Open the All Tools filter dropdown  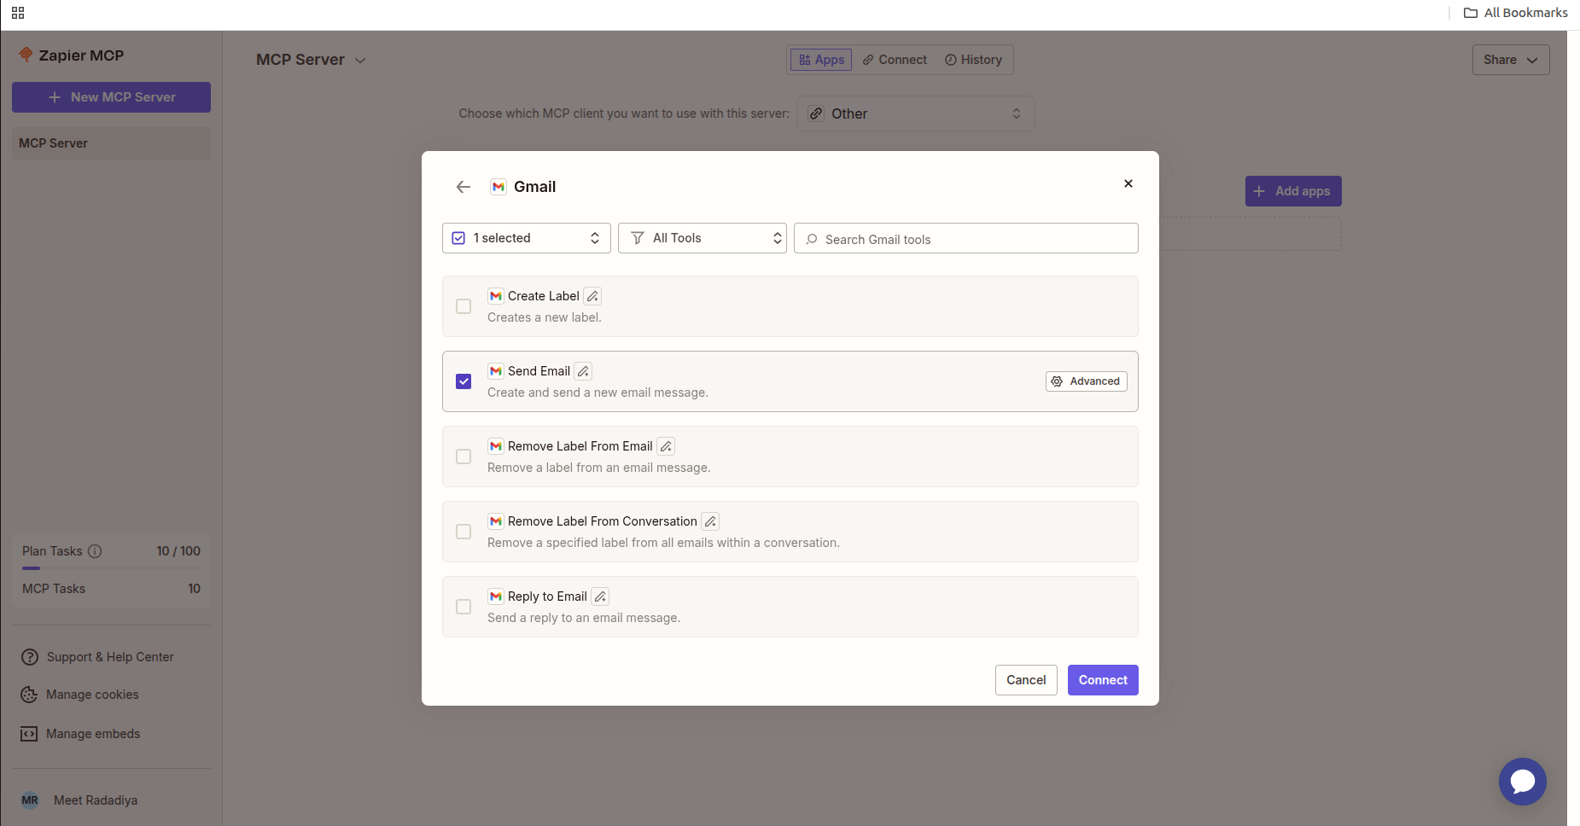pos(703,238)
